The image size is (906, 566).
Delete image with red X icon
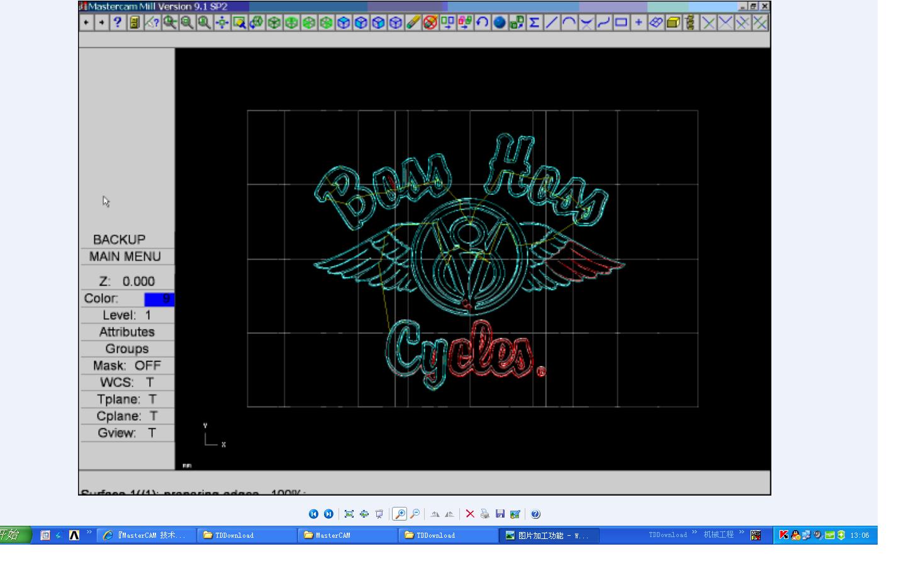pyautogui.click(x=470, y=514)
